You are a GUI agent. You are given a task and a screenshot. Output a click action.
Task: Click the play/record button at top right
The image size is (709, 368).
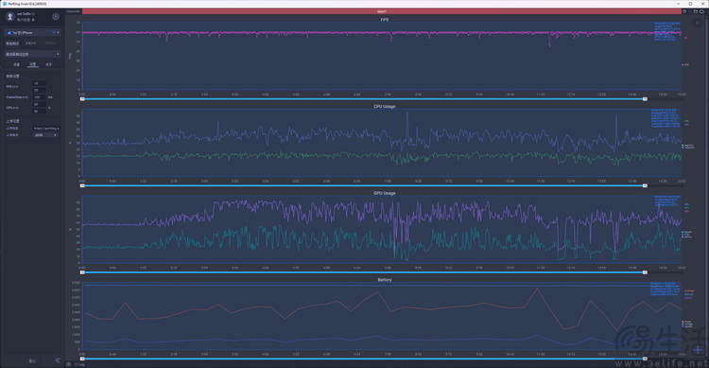click(698, 22)
